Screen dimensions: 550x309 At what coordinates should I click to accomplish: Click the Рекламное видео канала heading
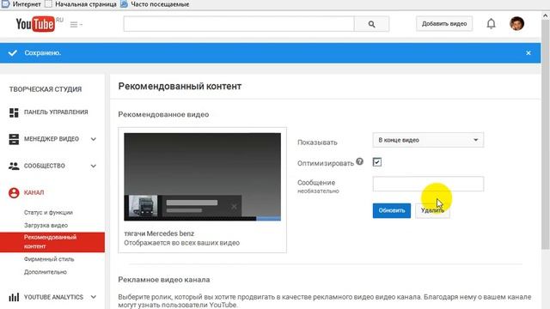(x=164, y=280)
